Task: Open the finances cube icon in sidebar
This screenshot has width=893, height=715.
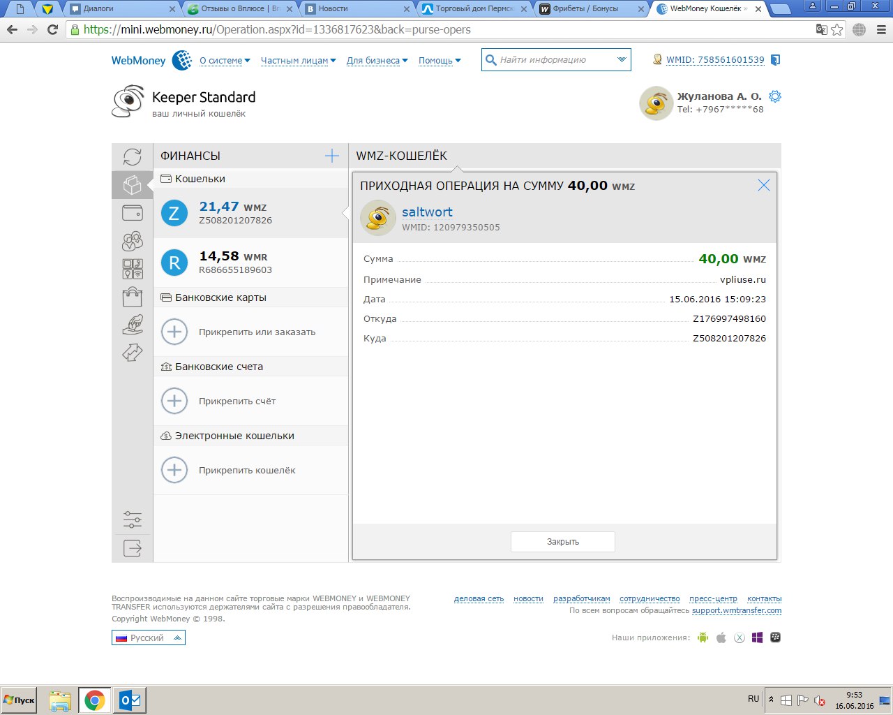Action: [133, 185]
